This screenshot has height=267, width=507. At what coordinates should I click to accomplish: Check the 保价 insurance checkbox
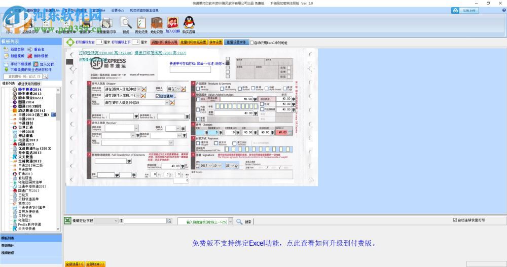click(198, 99)
